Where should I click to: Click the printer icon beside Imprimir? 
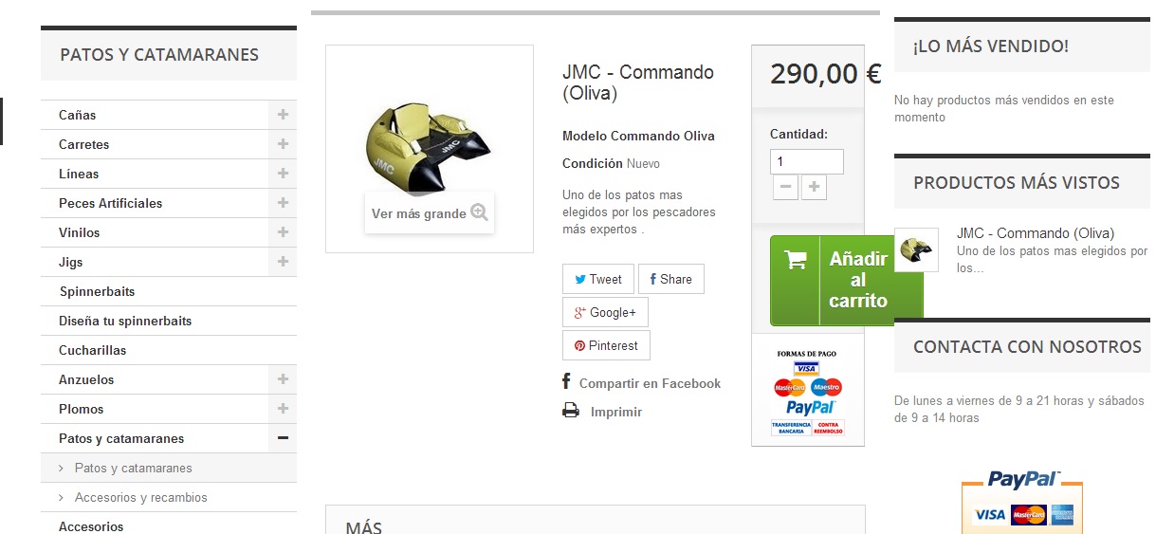[x=570, y=411]
